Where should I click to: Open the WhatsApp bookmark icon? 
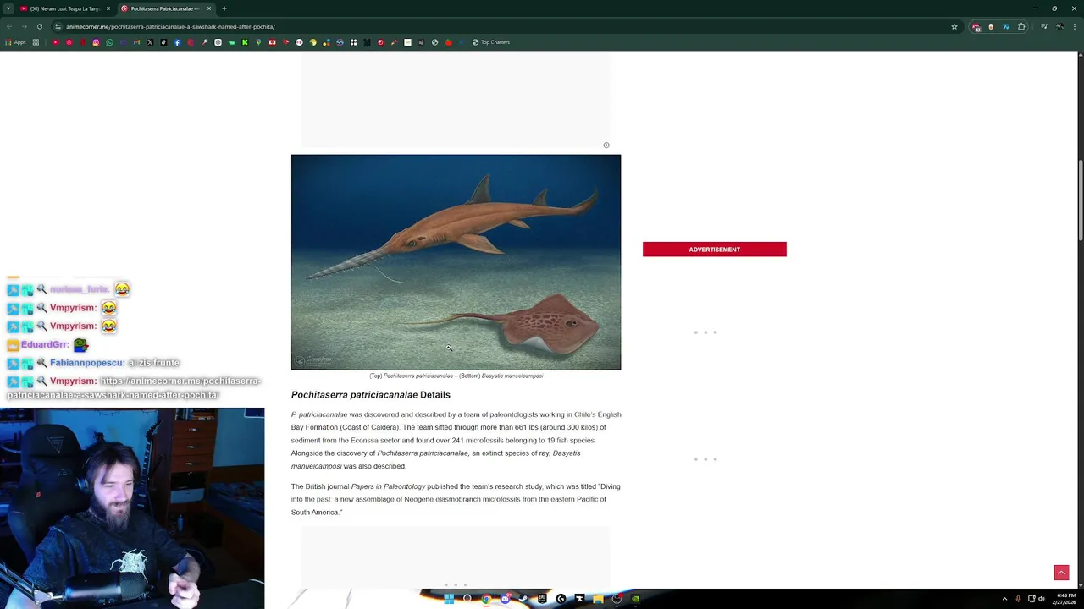(109, 42)
